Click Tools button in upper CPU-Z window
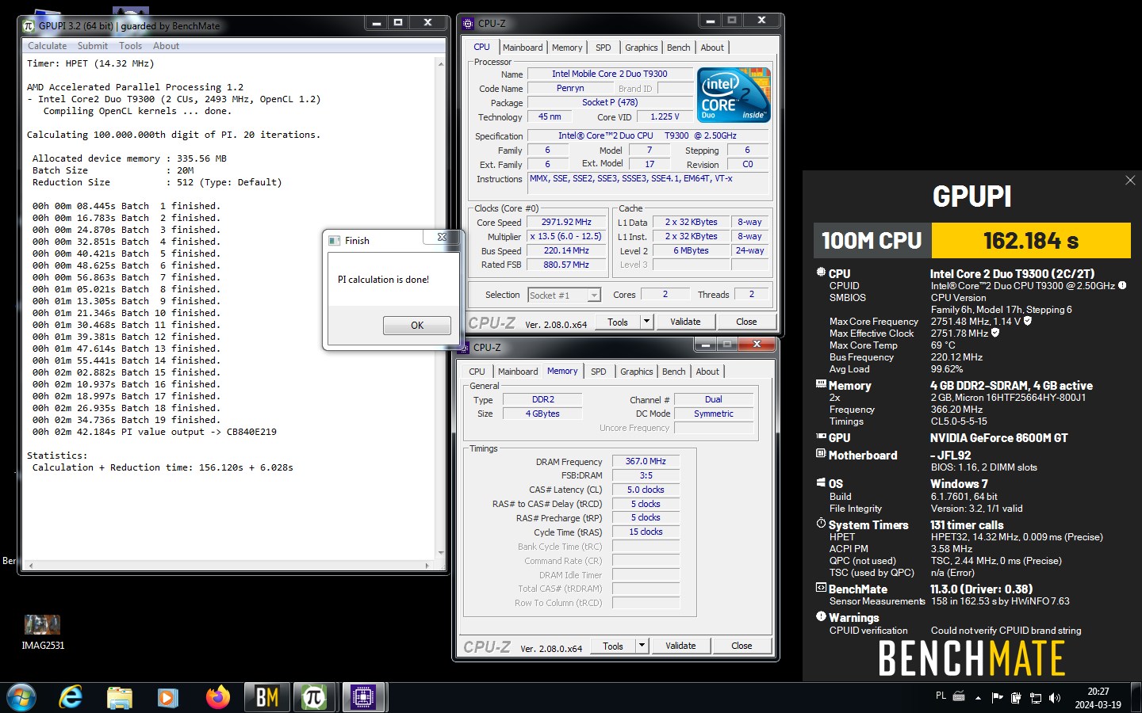Image resolution: width=1142 pixels, height=713 pixels. [x=618, y=322]
